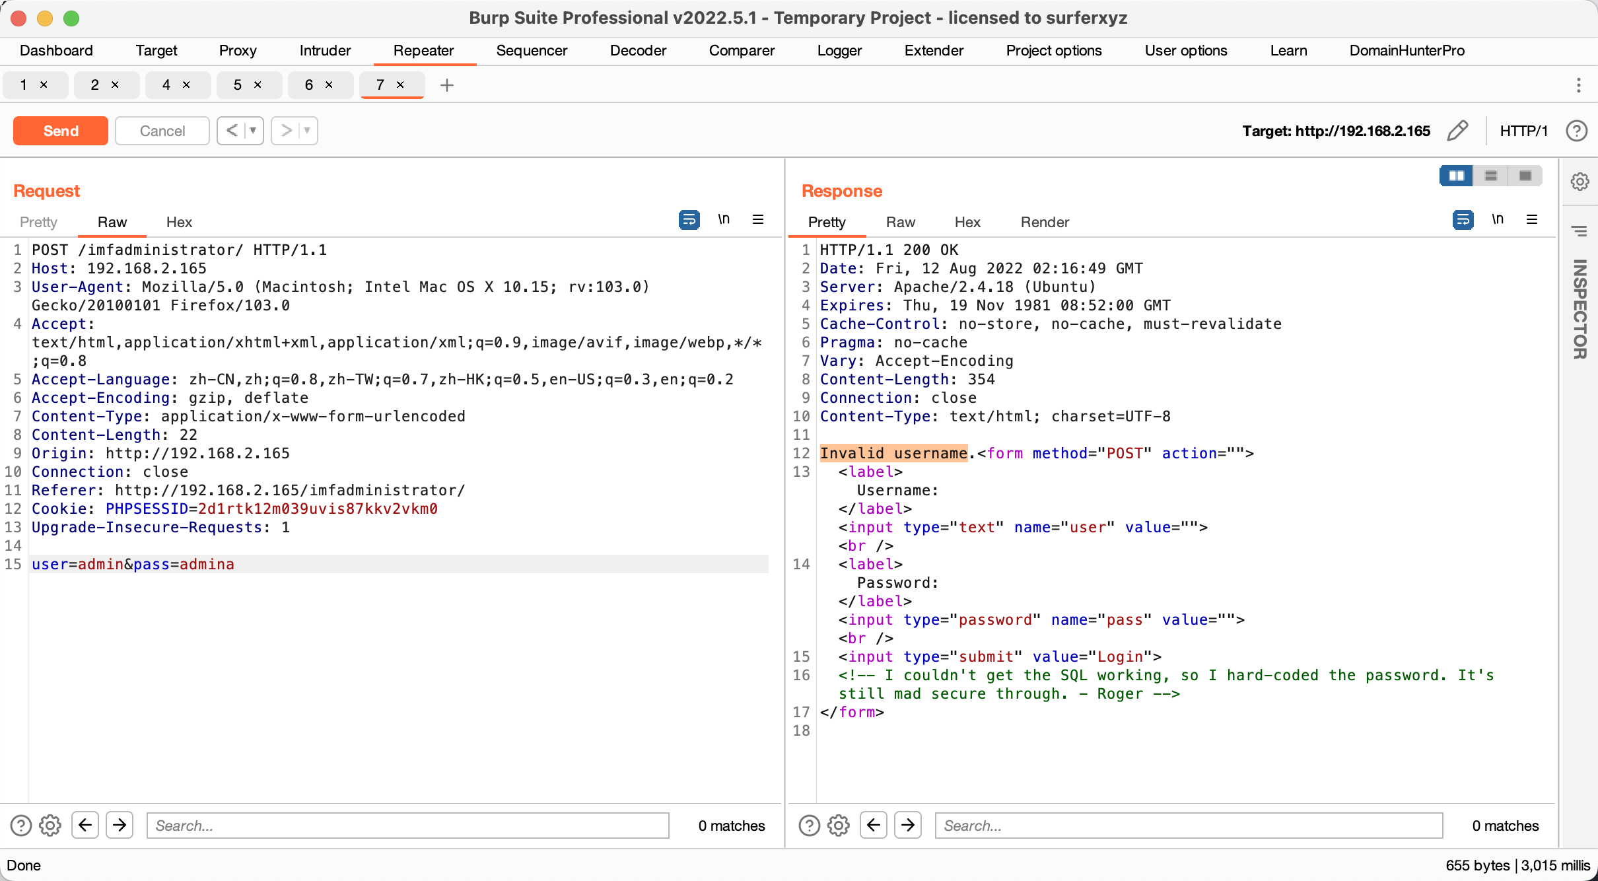Open the Decoder tool tab
The width and height of the screenshot is (1598, 881).
coord(638,50)
